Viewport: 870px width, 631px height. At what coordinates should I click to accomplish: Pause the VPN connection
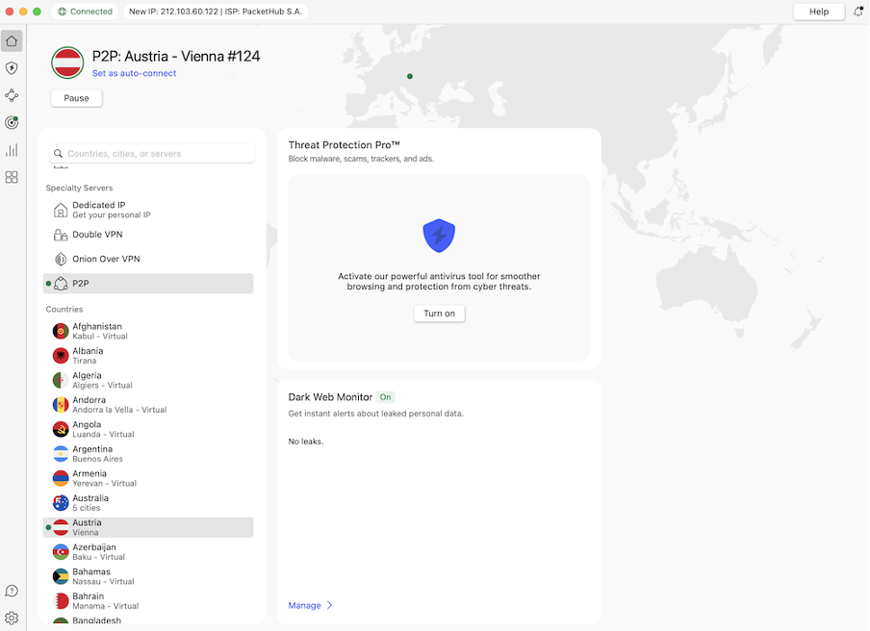pos(77,98)
